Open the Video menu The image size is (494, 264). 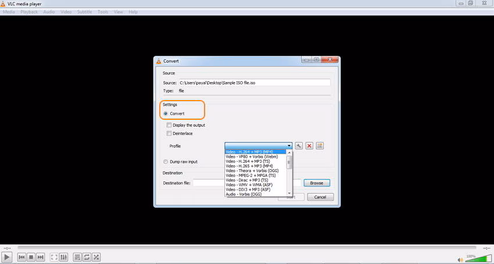(66, 12)
